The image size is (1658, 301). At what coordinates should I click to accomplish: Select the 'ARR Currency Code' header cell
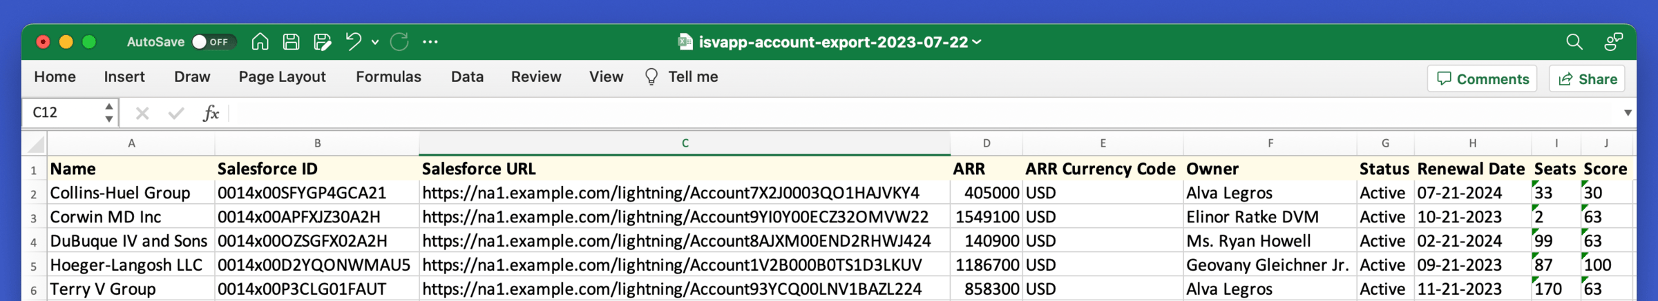pos(1103,169)
